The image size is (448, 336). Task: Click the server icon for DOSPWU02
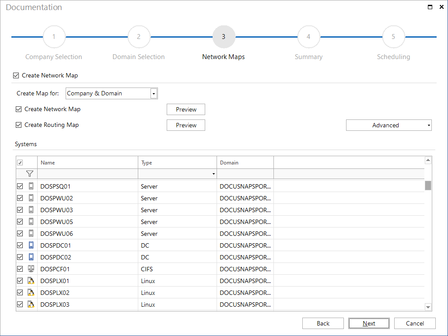(x=31, y=198)
